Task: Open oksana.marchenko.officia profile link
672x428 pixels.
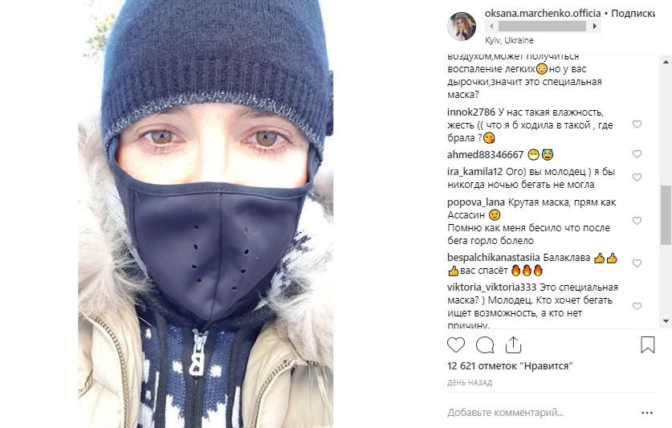Action: [543, 14]
